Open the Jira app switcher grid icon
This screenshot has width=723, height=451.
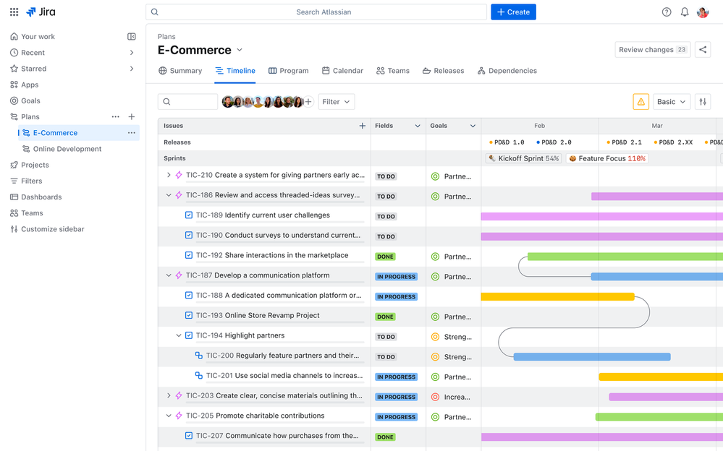13,12
